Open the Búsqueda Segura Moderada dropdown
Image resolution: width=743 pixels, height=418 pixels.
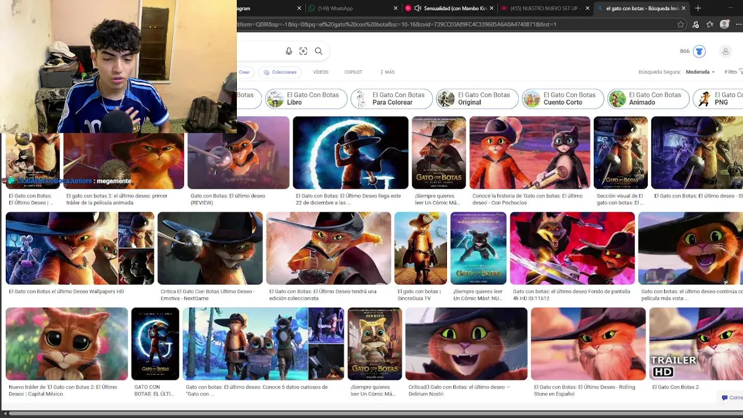(701, 72)
